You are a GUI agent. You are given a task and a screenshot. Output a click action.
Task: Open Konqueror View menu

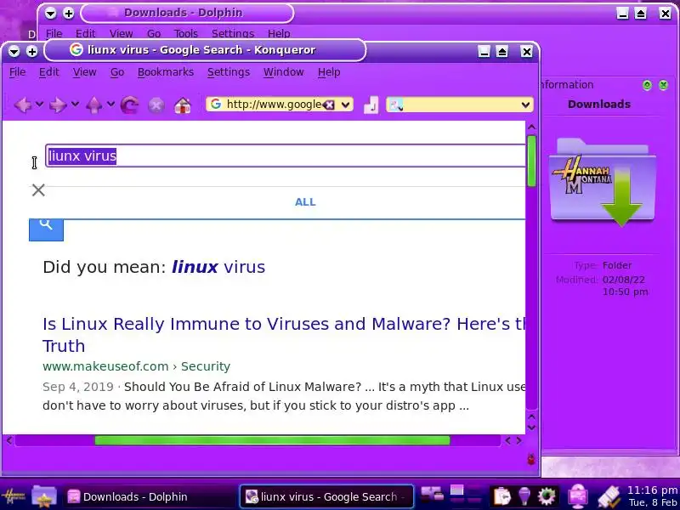84,72
